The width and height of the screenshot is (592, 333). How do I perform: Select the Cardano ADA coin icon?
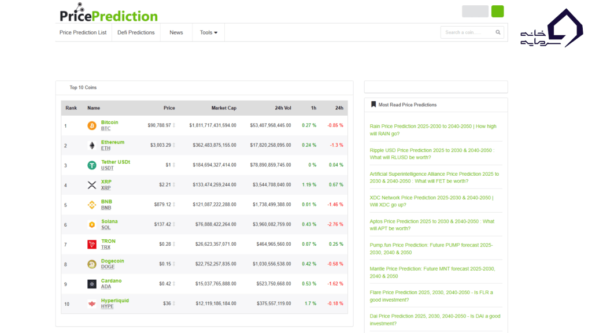coord(91,284)
